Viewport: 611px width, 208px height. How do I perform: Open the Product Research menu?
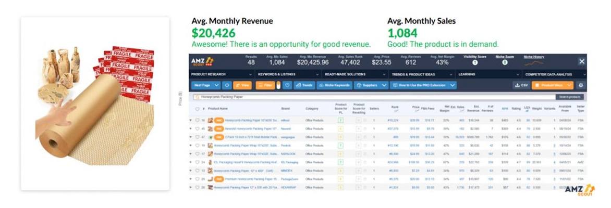click(x=222, y=74)
